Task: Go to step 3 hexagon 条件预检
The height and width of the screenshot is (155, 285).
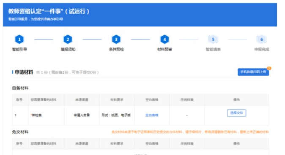Action: (116, 39)
